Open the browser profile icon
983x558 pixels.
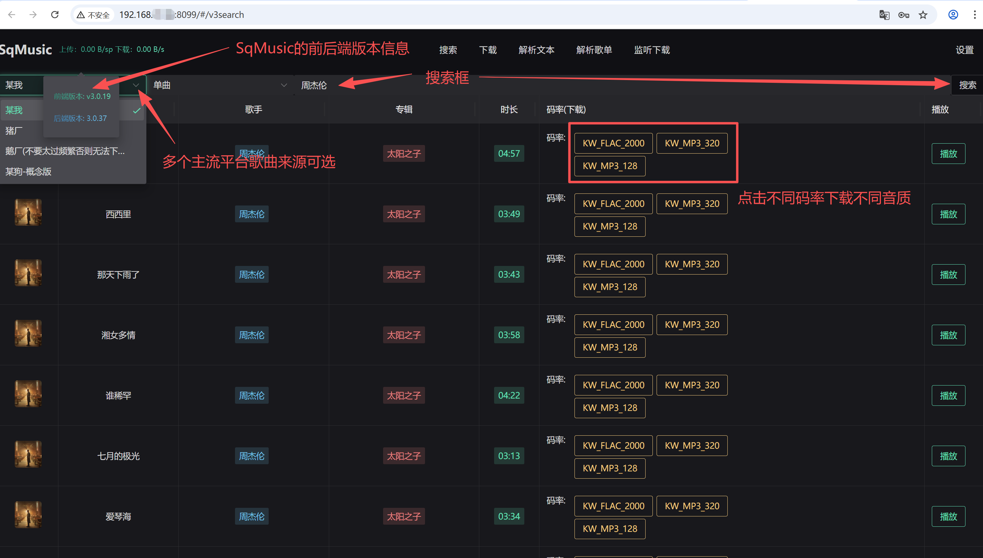(x=953, y=15)
